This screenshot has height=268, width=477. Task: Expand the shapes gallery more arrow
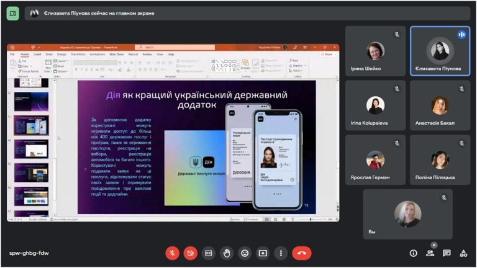click(x=238, y=70)
